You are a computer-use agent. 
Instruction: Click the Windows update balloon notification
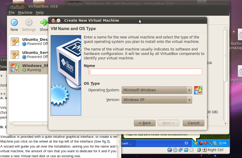pyautogui.click(x=161, y=136)
